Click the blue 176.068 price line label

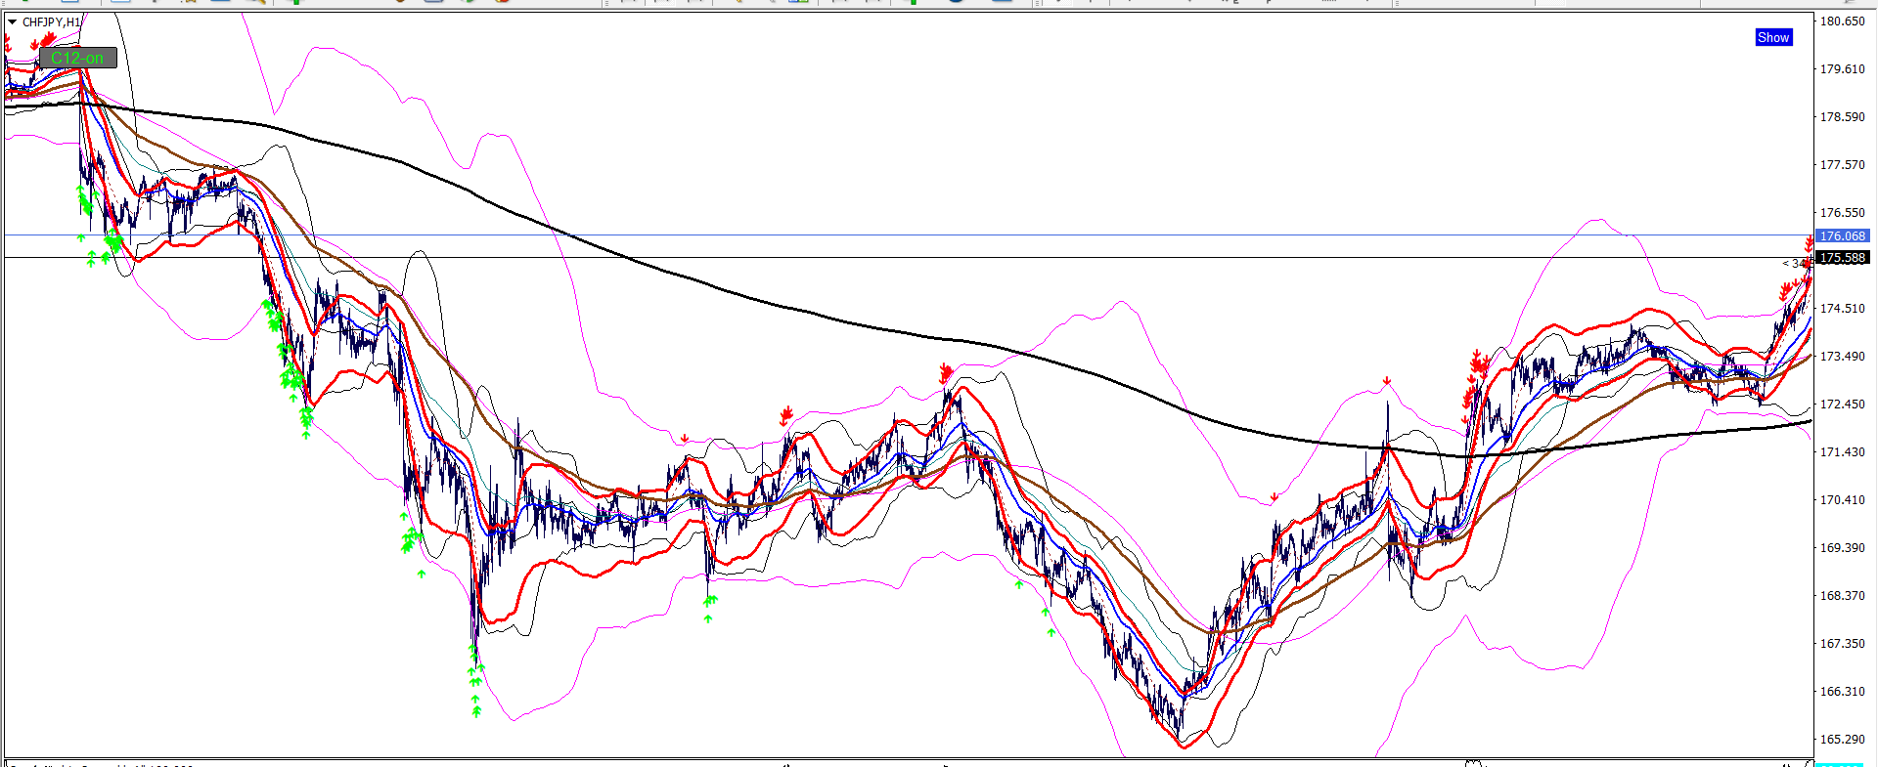1842,235
